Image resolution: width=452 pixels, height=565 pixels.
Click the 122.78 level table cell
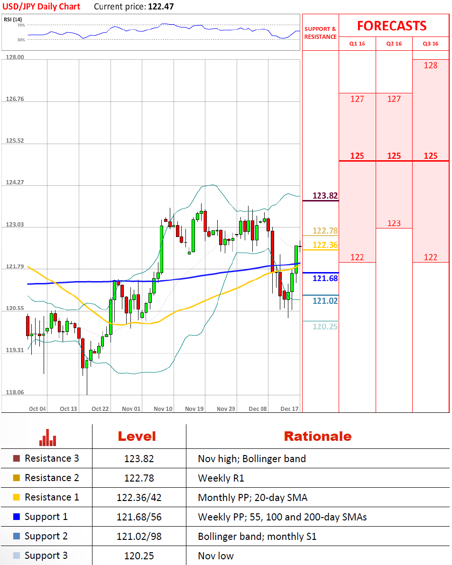(x=139, y=478)
